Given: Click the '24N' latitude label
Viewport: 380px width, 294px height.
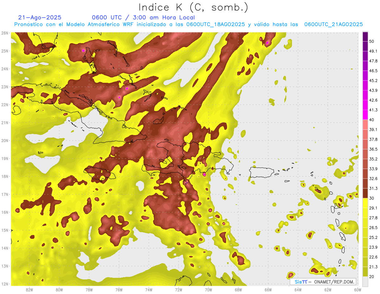Looking at the screenshot, I should click(5, 69).
